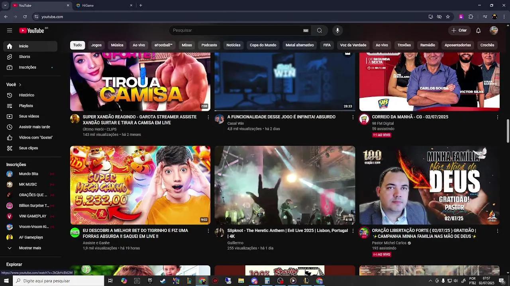This screenshot has width=510, height=286.
Task: Open options for CORREIO DA MANHÃ video
Action: coord(497,117)
